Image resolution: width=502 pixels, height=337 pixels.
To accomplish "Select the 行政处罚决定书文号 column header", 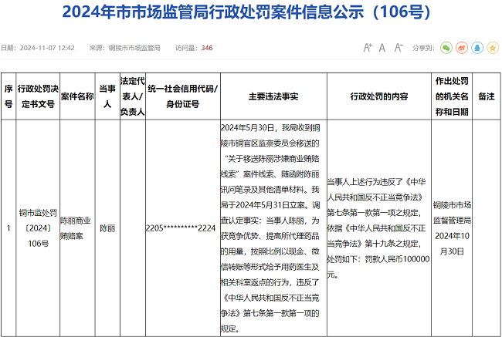I will pos(36,96).
